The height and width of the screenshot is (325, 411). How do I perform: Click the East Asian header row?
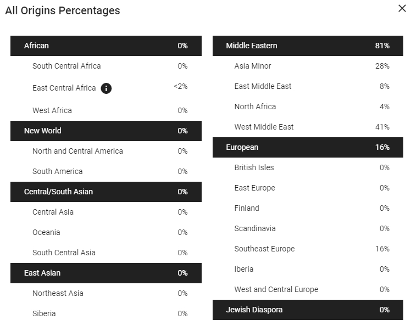(106, 273)
